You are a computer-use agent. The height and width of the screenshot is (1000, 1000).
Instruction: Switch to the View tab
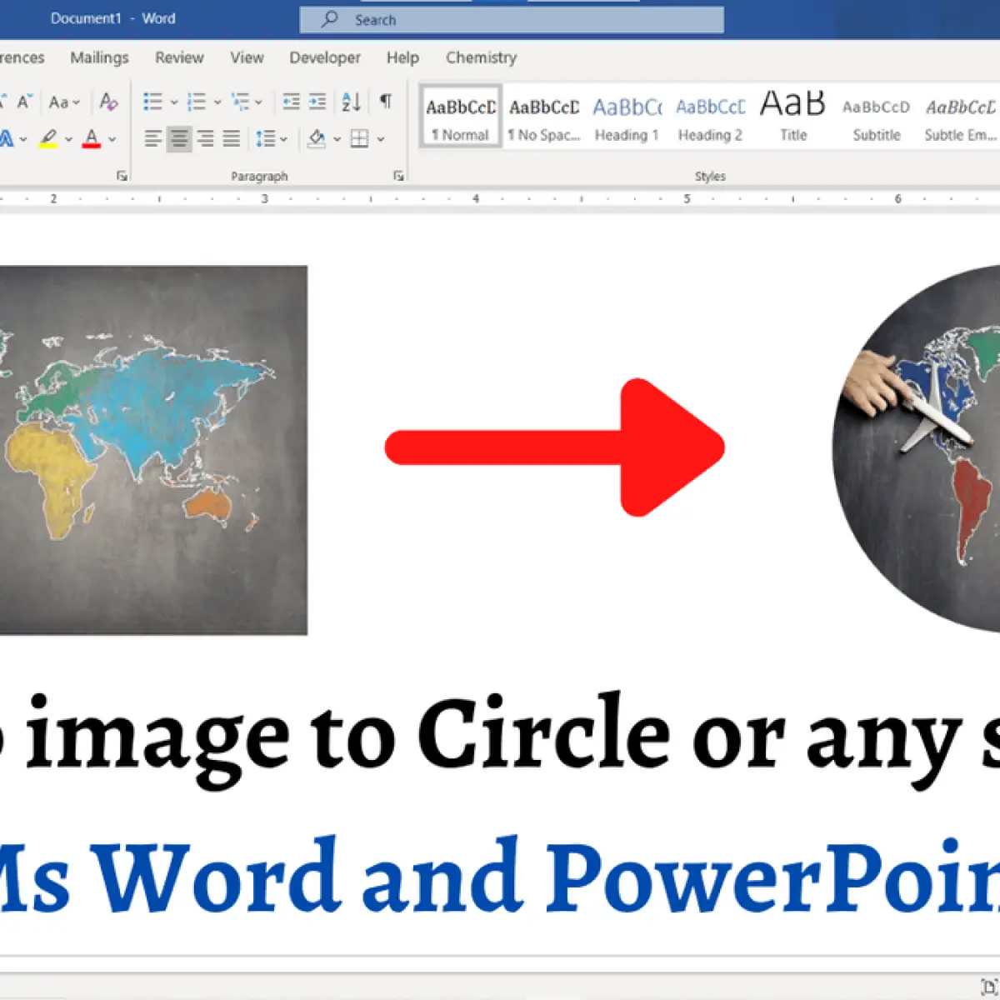[x=247, y=57]
